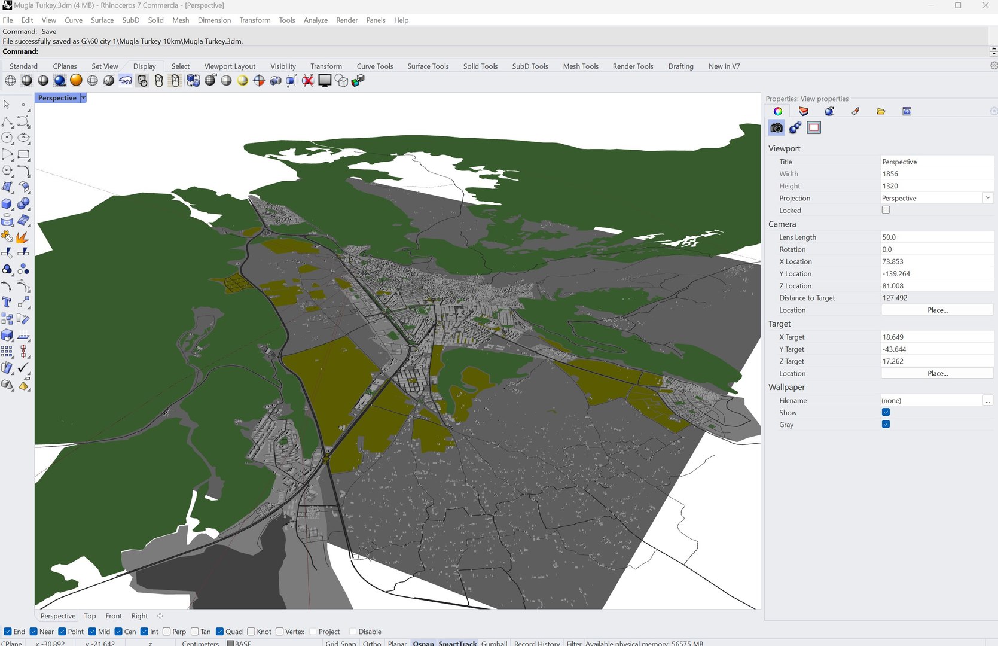
Task: Check the viewport Locked checkbox
Action: (886, 210)
